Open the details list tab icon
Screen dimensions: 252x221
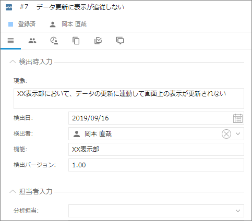pyautogui.click(x=10, y=41)
